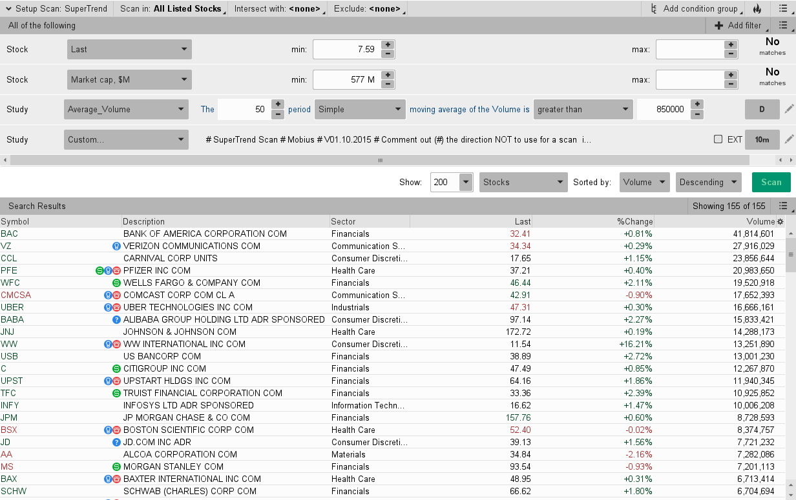This screenshot has width=796, height=500.
Task: Click Add condition group button
Action: 695,8
